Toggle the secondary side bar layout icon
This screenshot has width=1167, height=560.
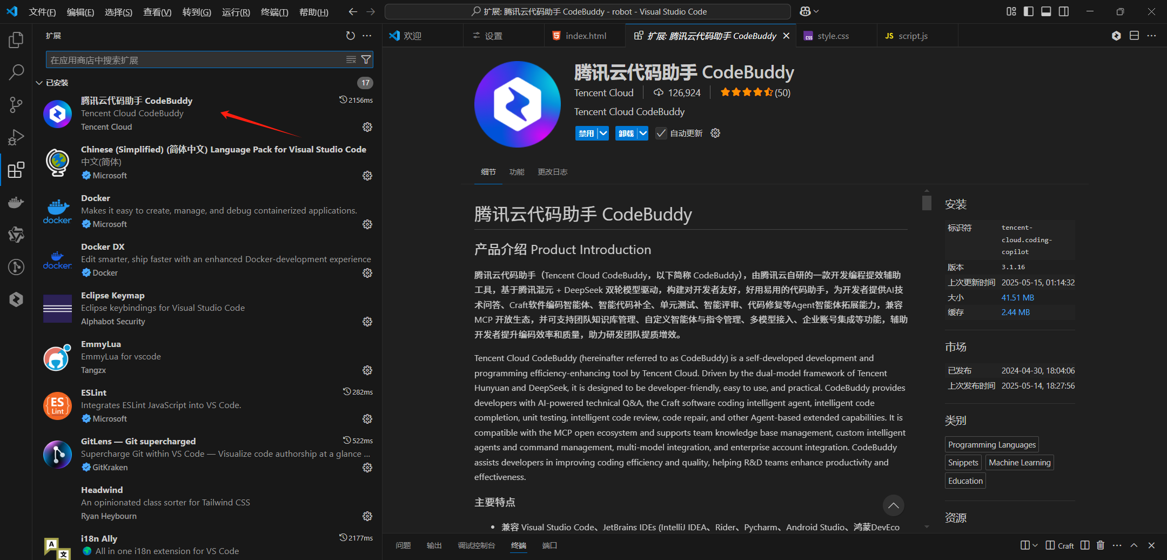(1064, 11)
